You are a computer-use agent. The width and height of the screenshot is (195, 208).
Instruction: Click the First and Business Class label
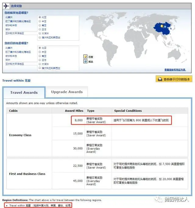(27, 174)
